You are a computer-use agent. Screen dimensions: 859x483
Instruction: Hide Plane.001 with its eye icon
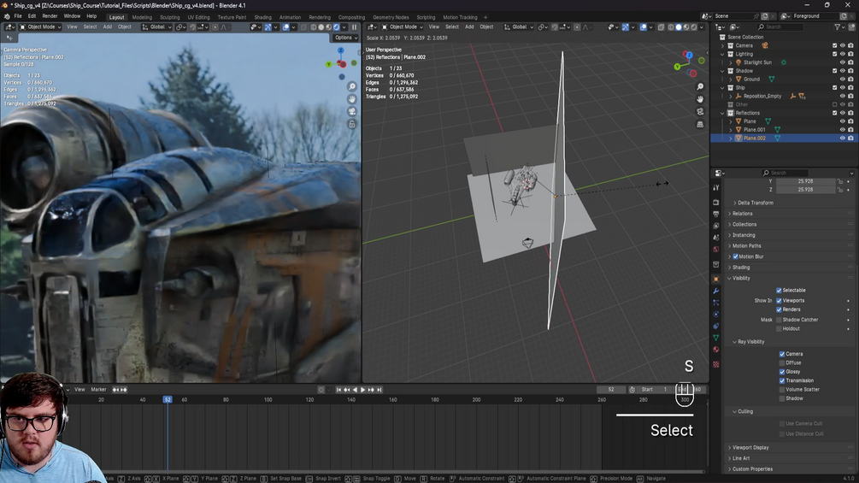coord(842,130)
